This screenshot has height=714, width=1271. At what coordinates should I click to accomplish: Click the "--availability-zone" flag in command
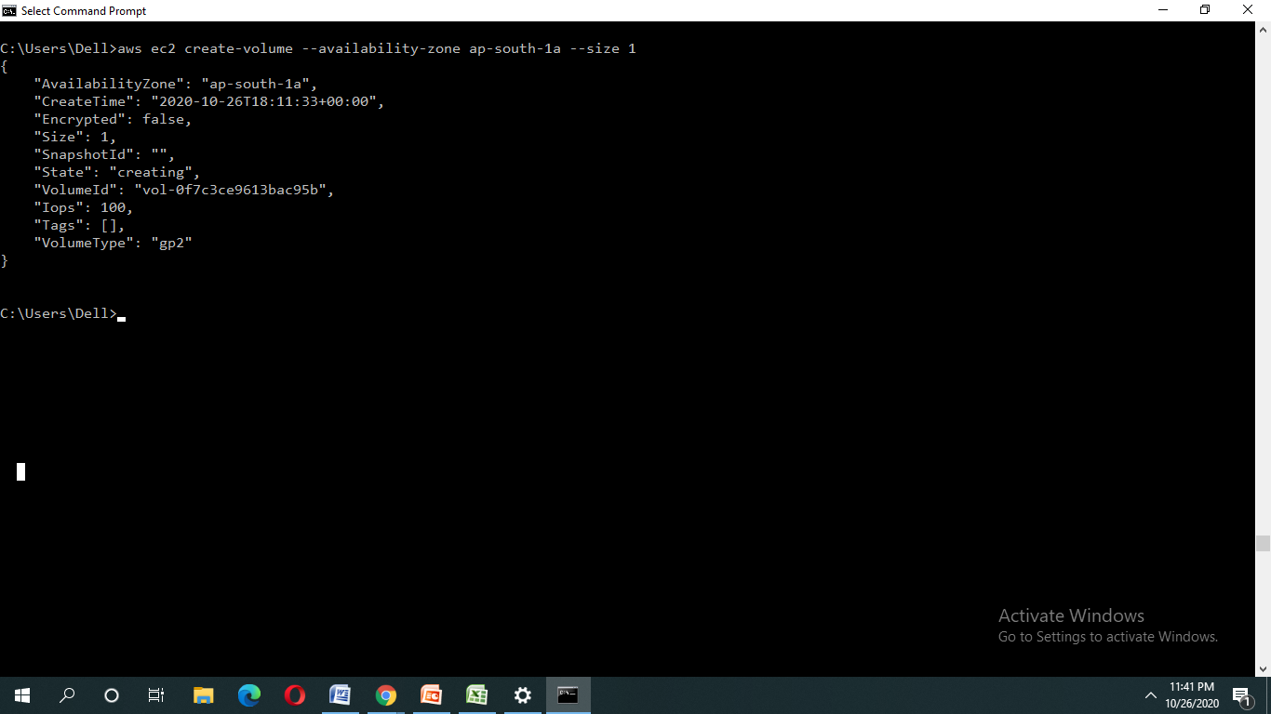click(x=381, y=48)
